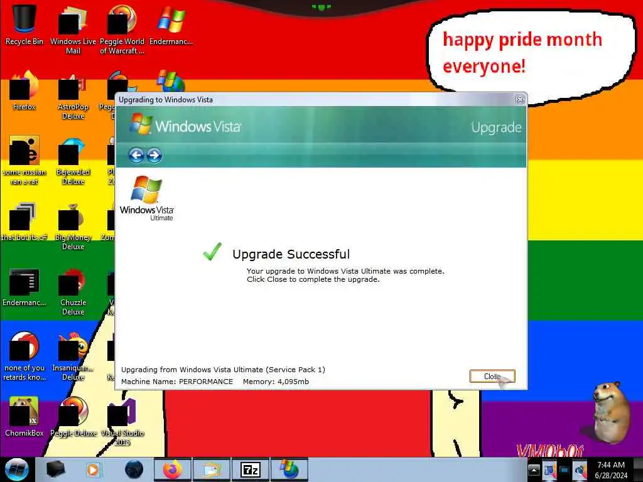
Task: Click 'Upgrading from Windows Vista Ultimate (Service Pack 1)' text
Action: 223,370
